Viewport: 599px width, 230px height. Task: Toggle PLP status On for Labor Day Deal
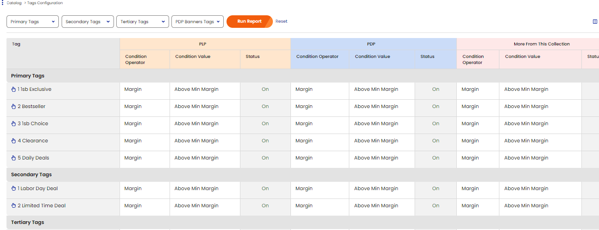tap(265, 189)
